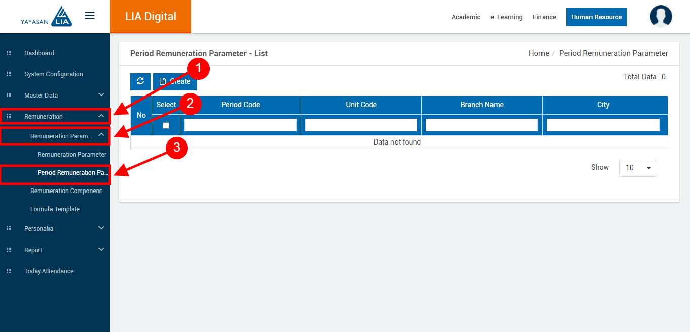
Task: Click the refresh icon button
Action: [140, 81]
